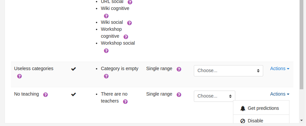Screen dimensions: 306x126
Task: Open help icon beside There are no teachers
Action: [x=125, y=102]
